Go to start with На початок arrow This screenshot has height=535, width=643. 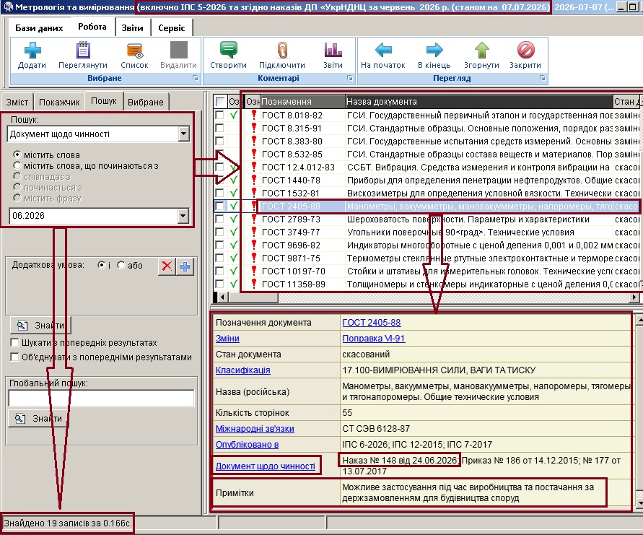(383, 50)
